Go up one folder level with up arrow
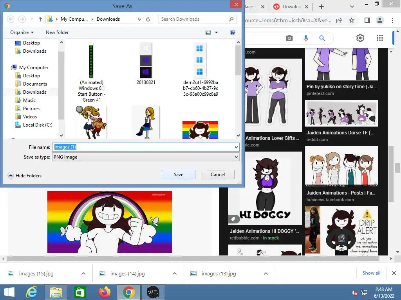401x300 pixels. [x=40, y=19]
